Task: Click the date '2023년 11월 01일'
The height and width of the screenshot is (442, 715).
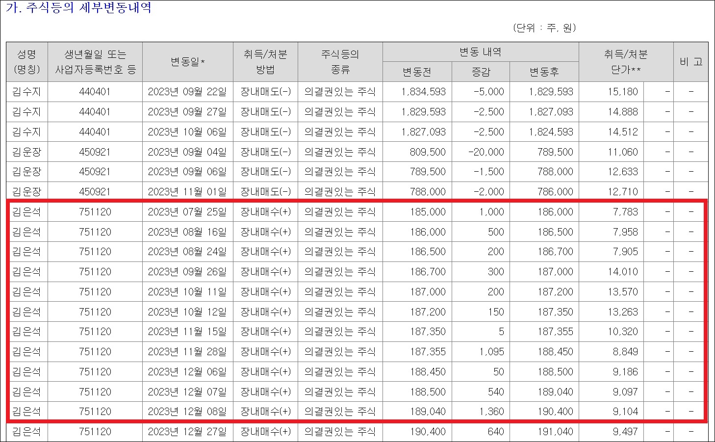Action: pos(187,192)
